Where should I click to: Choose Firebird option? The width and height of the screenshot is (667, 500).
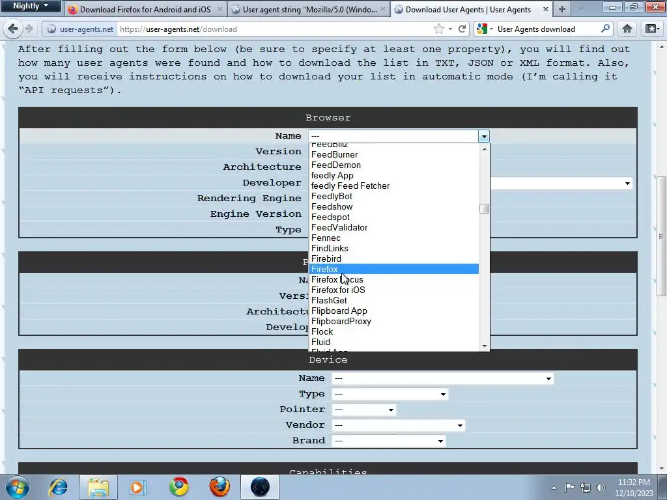(394, 259)
